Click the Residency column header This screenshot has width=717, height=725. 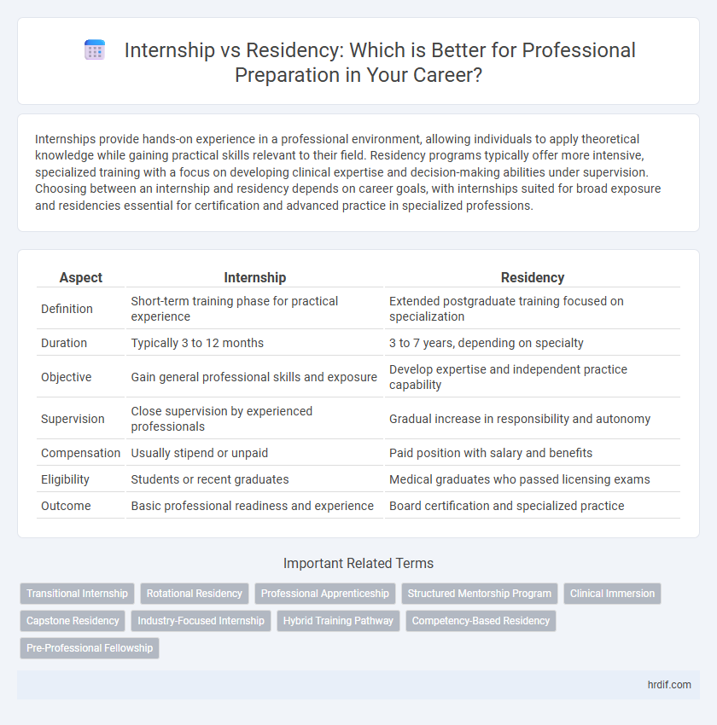click(x=533, y=277)
